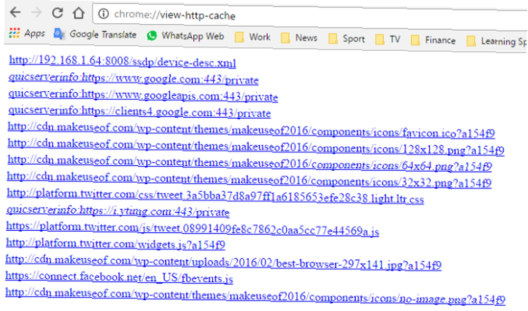This screenshot has width=528, height=311.
Task: Open the TV bookmarks folder
Action: point(388,40)
